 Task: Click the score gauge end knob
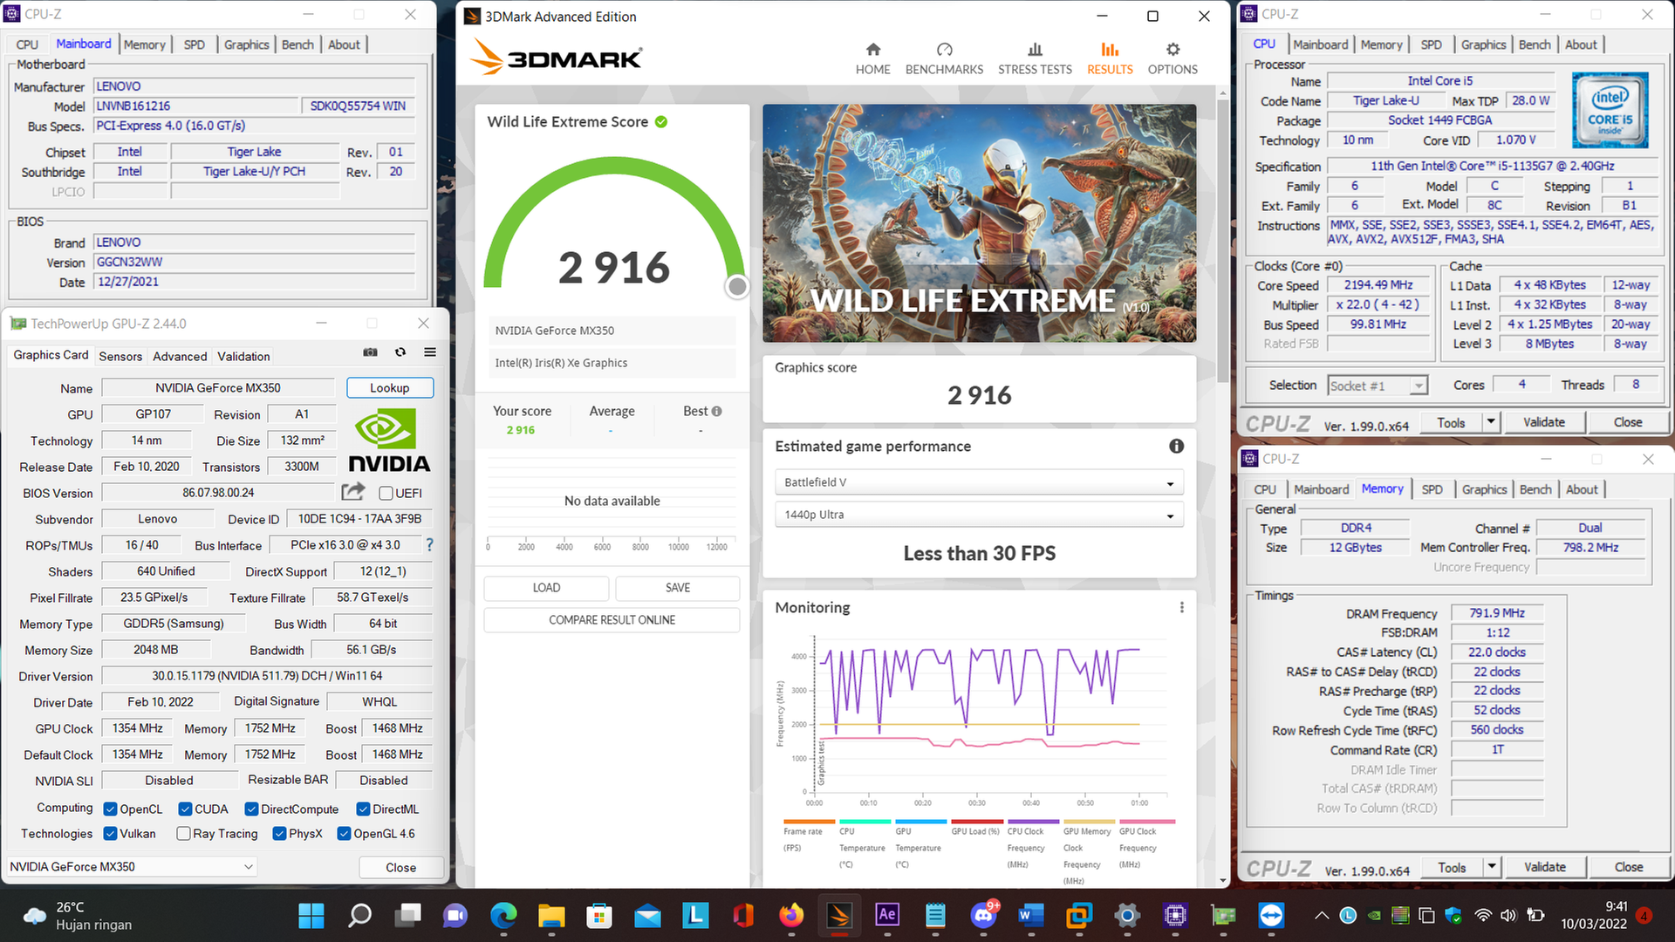click(x=737, y=286)
